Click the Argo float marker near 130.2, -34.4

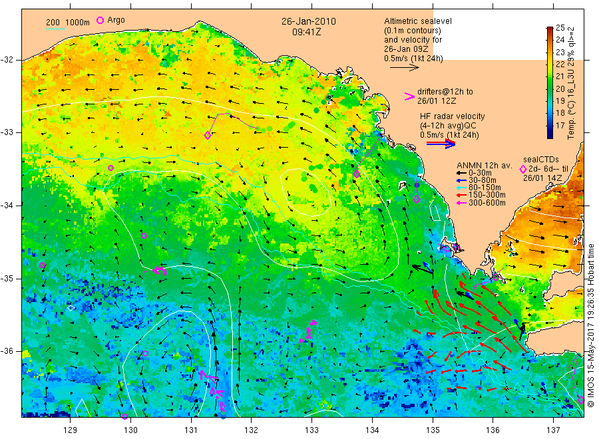[x=144, y=236]
